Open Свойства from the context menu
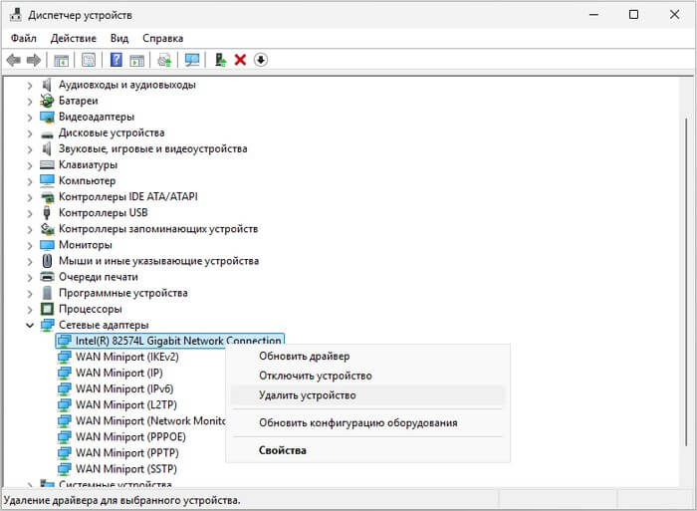The width and height of the screenshot is (697, 511). tap(283, 450)
